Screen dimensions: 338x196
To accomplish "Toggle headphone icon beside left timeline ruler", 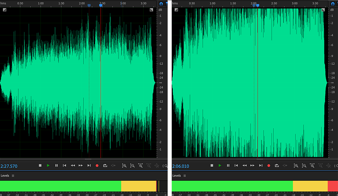I will (161, 3).
